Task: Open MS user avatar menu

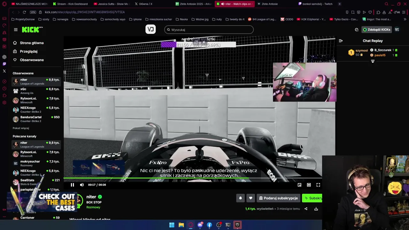Action: pyautogui.click(x=397, y=30)
